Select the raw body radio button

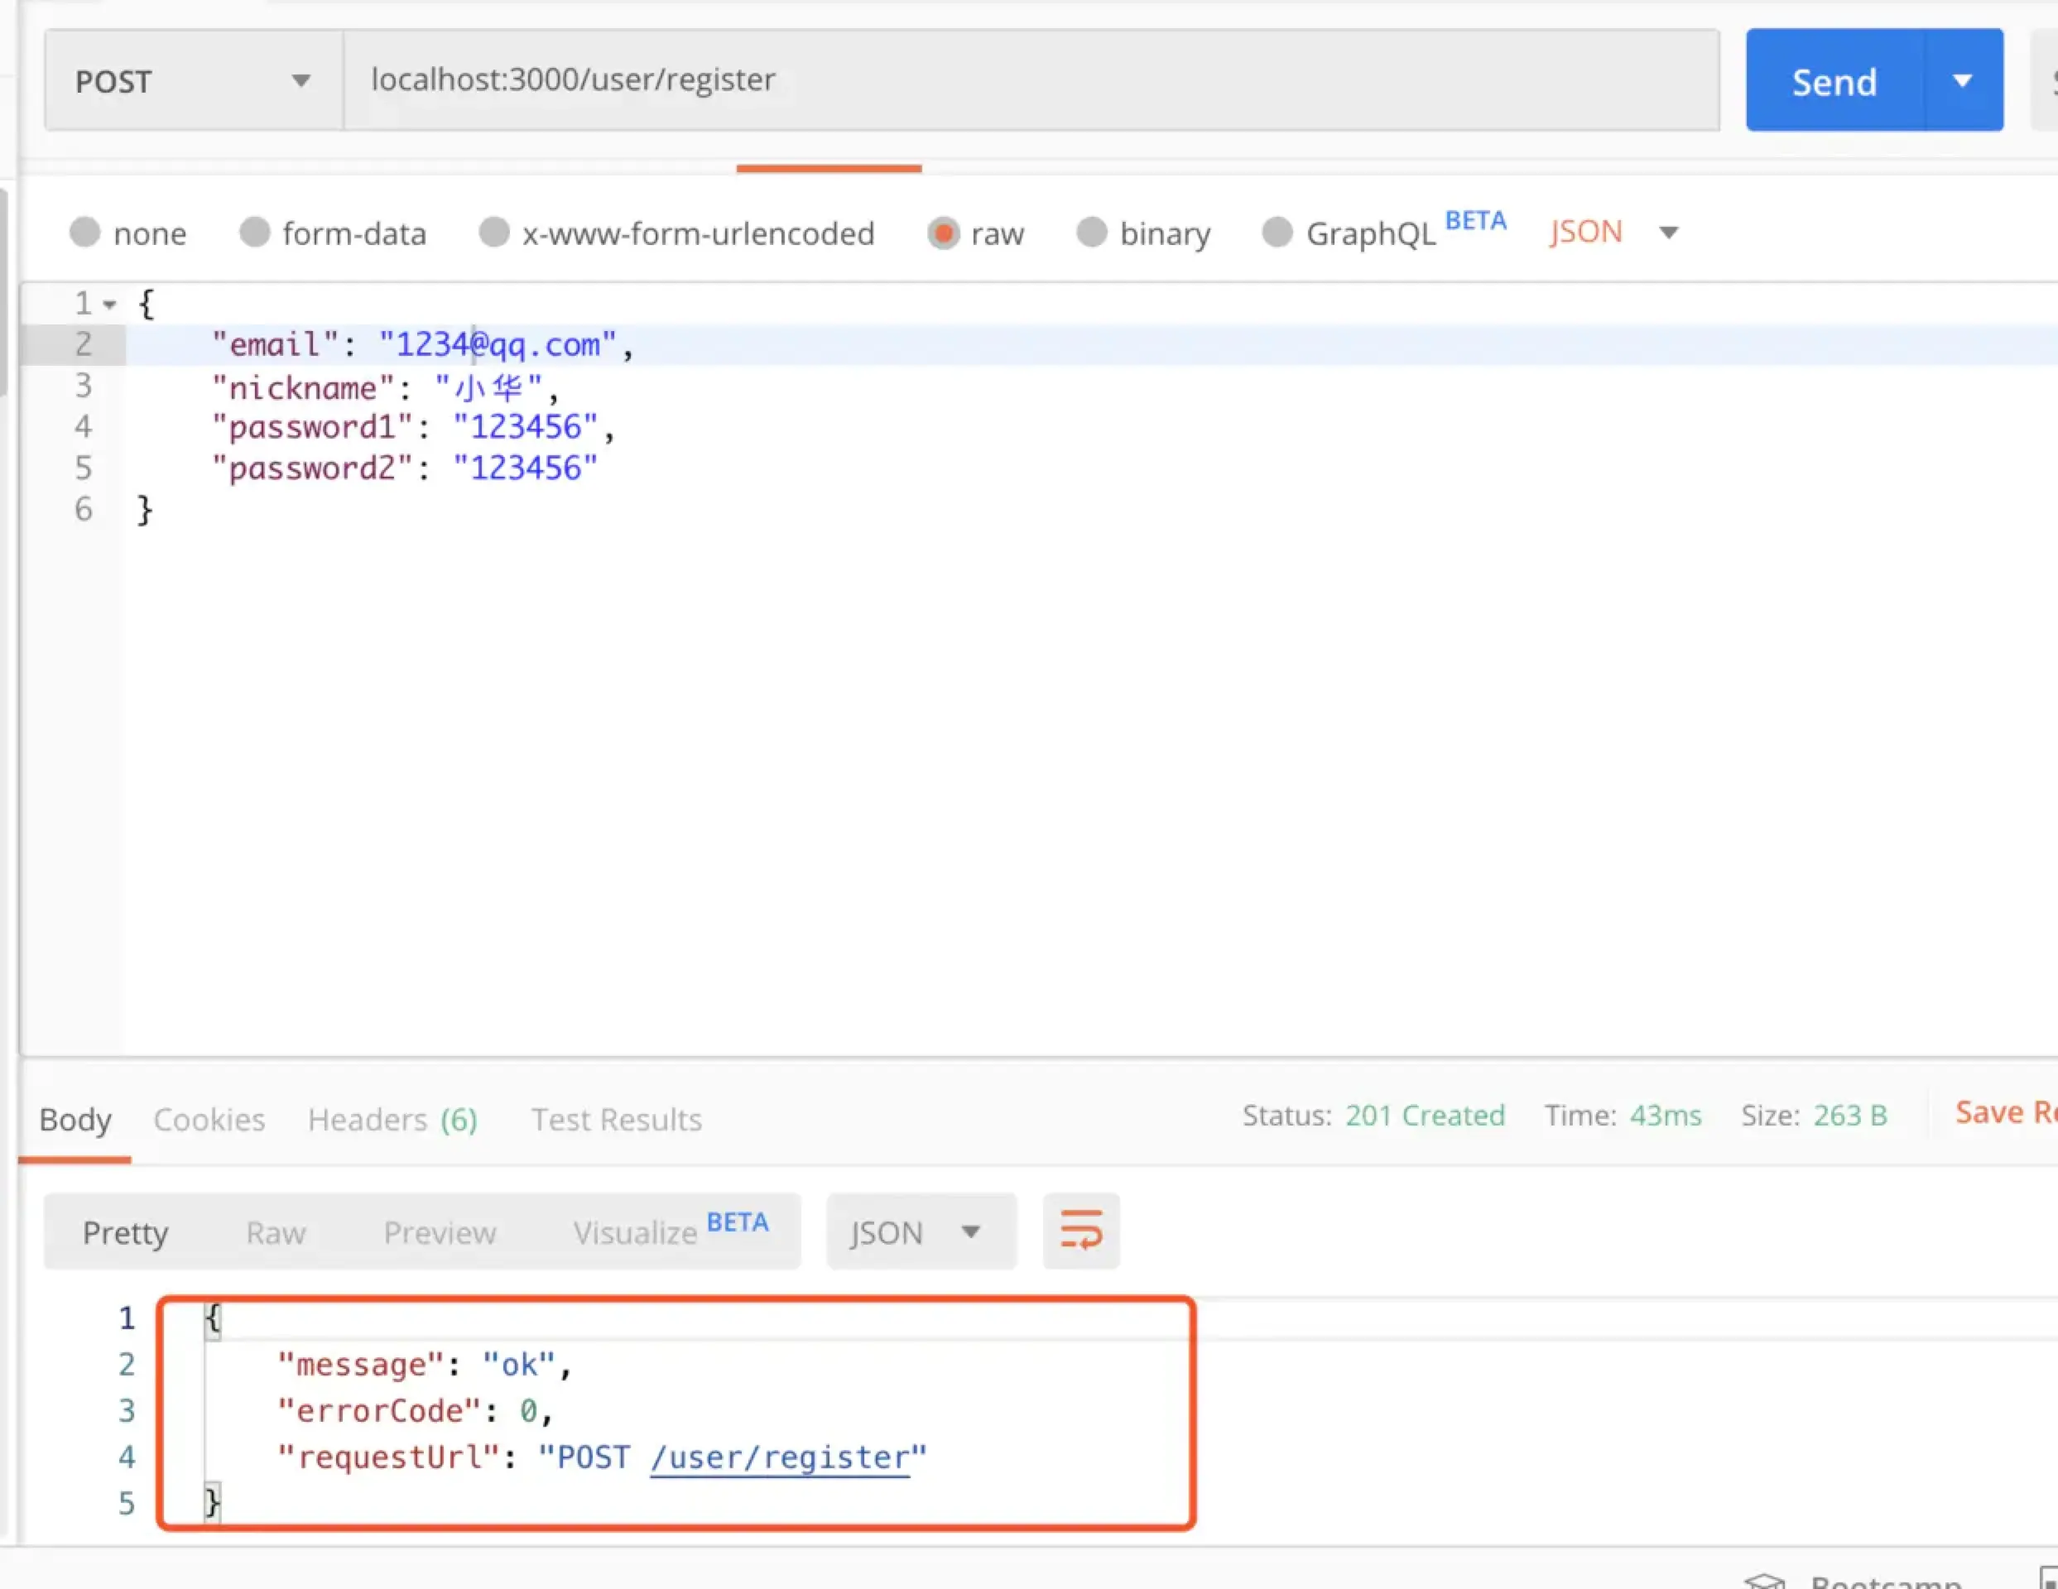(x=942, y=233)
